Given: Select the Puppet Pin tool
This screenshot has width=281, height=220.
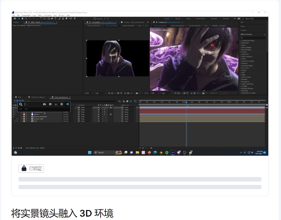Looking at the screenshot, I should 75,19.
